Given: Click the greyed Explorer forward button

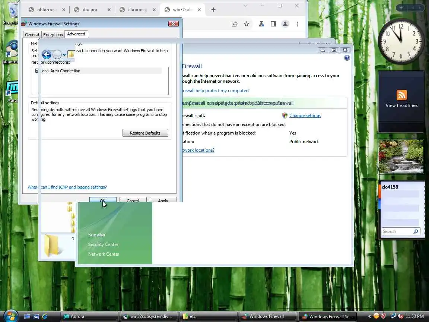Looking at the screenshot, I should pyautogui.click(x=57, y=54).
